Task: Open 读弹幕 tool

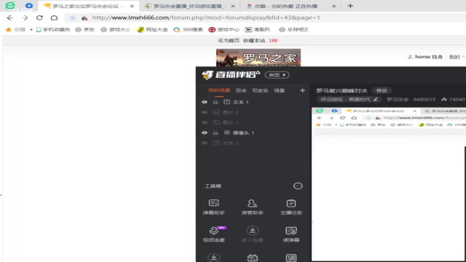Action: coord(291,234)
